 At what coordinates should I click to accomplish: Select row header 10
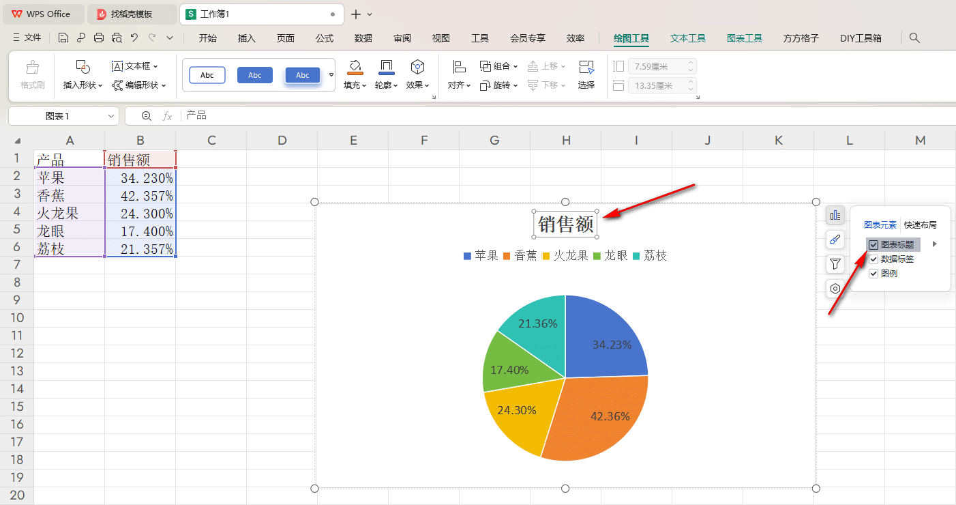click(17, 318)
